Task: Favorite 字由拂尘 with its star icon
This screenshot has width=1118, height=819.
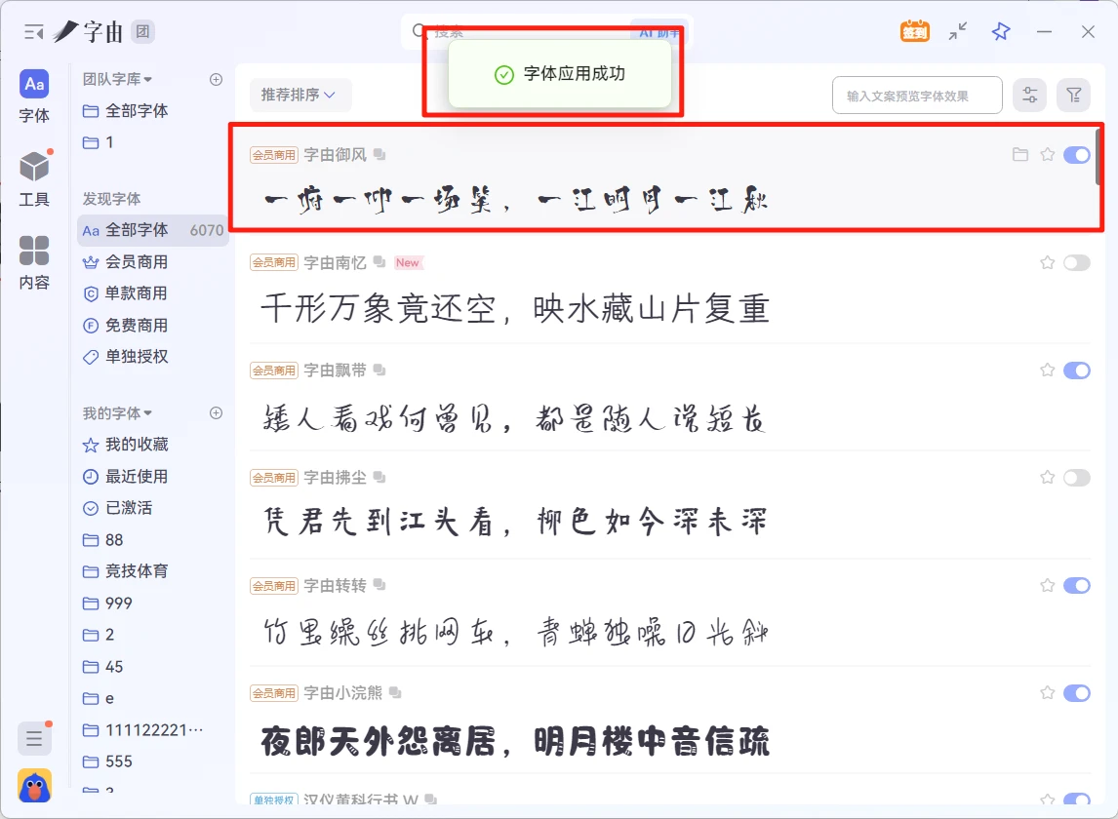Action: 1047,477
